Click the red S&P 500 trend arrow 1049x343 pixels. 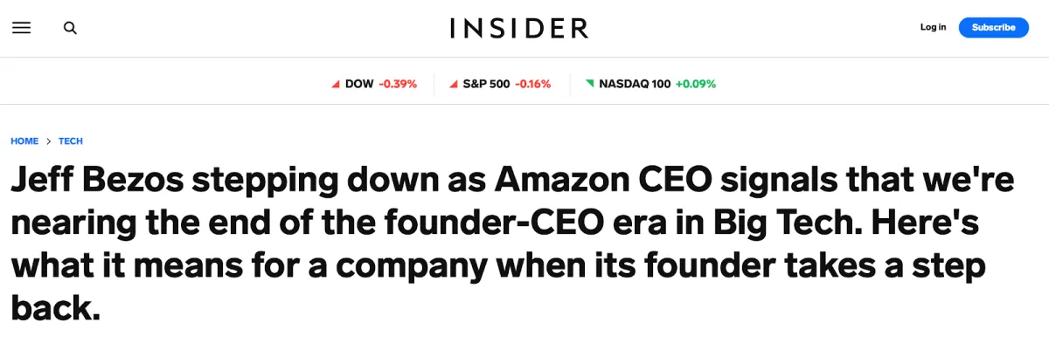coord(453,85)
